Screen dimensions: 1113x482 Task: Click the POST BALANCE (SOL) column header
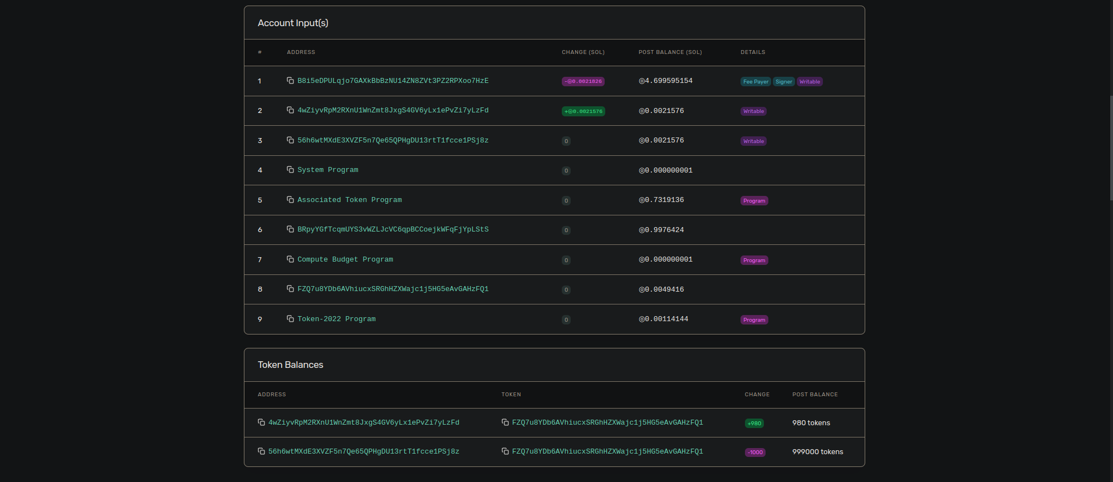point(670,52)
